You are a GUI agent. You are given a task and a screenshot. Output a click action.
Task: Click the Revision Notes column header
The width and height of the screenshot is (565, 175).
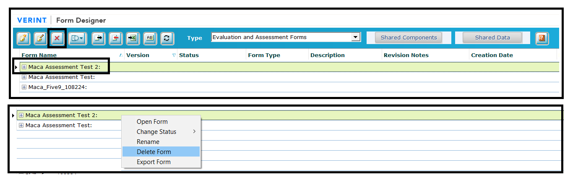click(406, 55)
